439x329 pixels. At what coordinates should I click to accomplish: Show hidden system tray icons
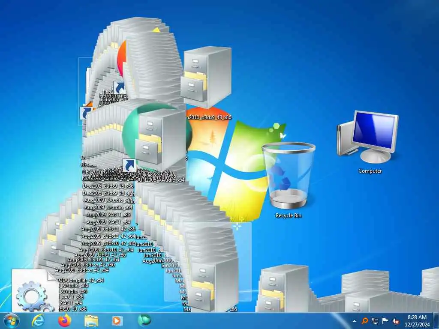point(355,321)
